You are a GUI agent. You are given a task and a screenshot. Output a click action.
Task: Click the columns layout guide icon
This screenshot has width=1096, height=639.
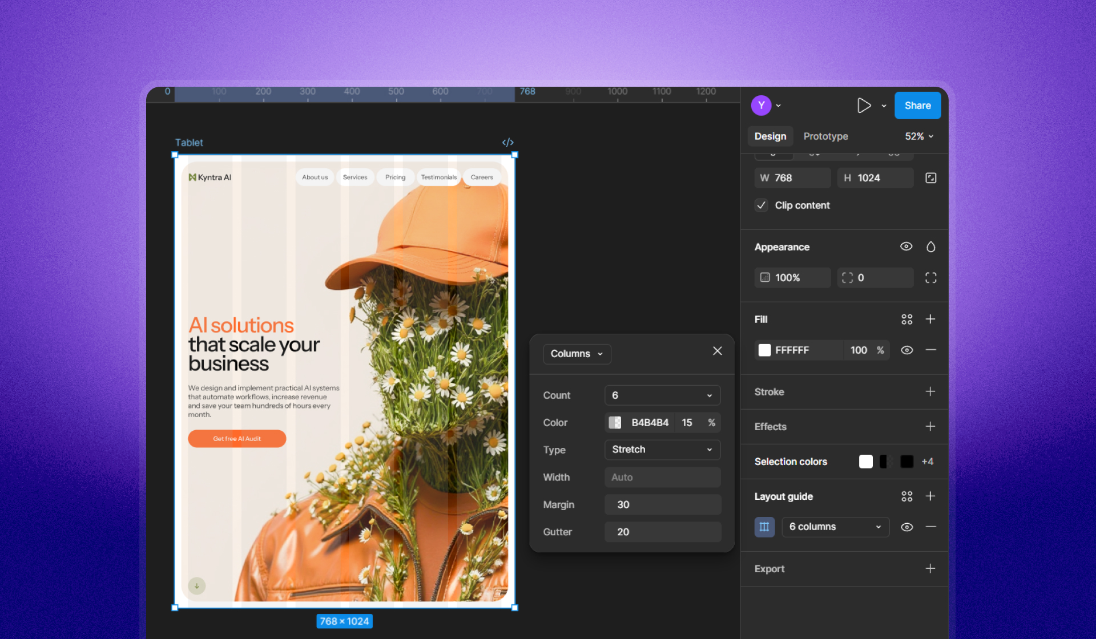(x=764, y=527)
